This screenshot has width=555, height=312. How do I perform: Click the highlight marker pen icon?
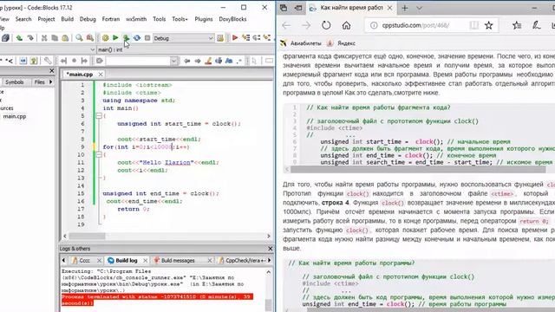[x=208, y=61]
